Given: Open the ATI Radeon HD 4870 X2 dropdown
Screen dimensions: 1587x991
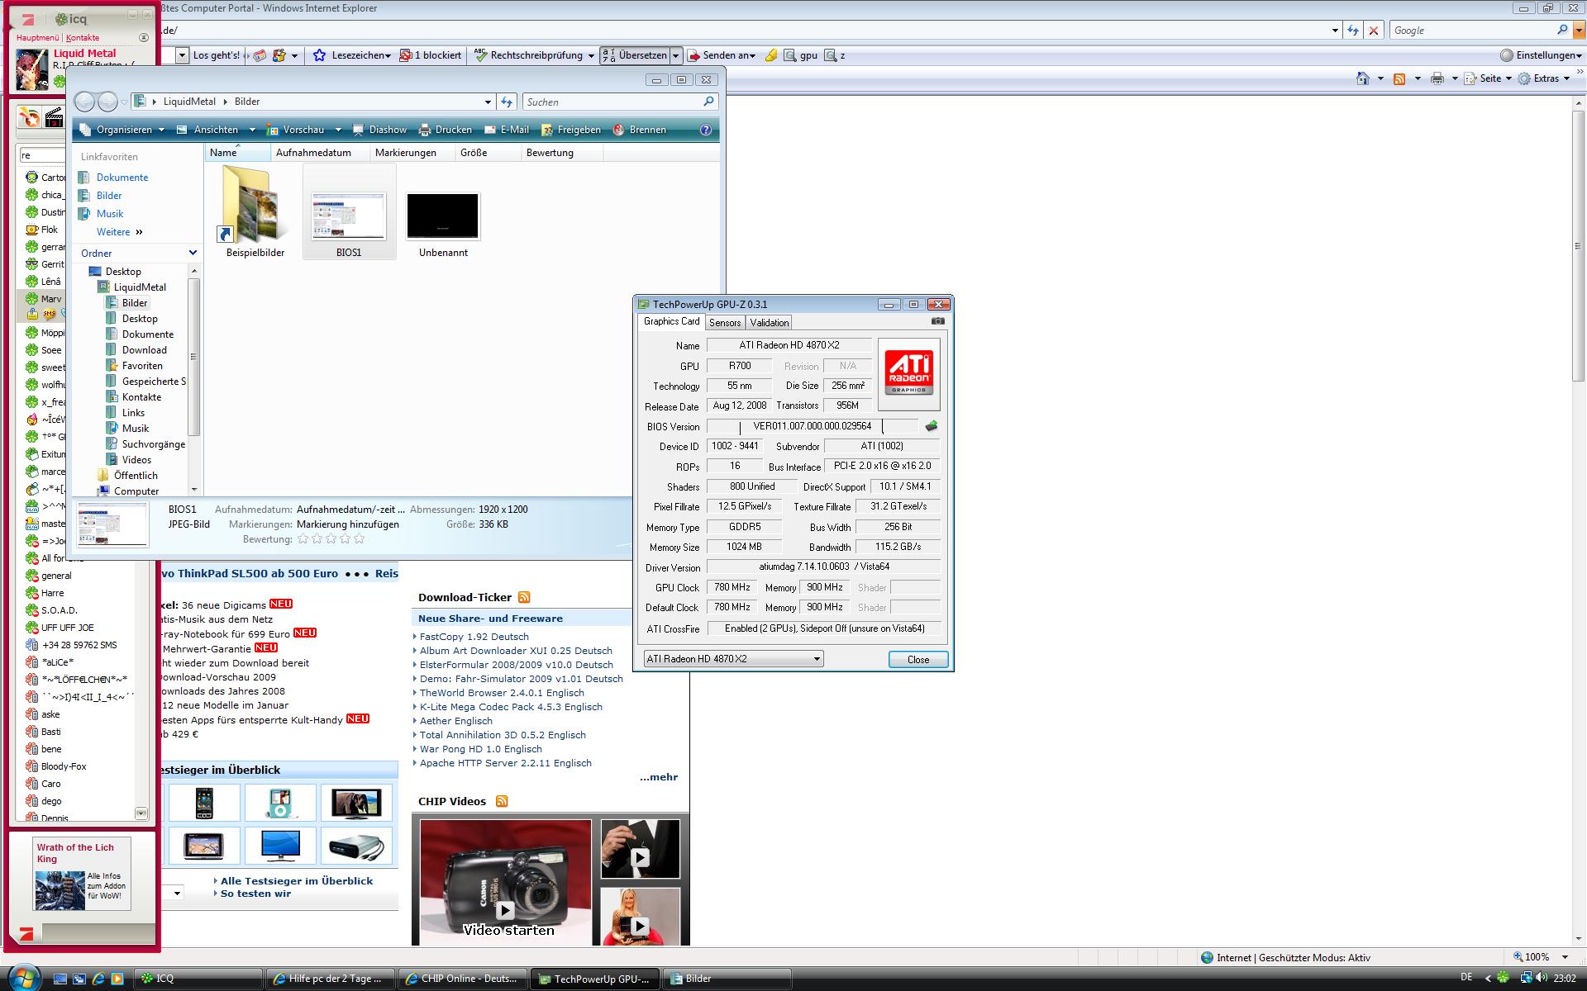Looking at the screenshot, I should click(816, 659).
